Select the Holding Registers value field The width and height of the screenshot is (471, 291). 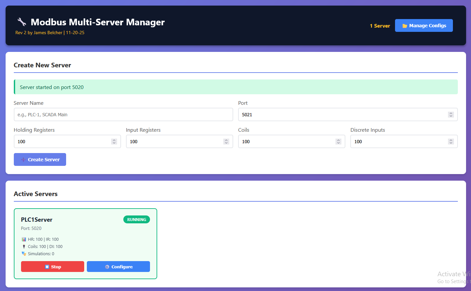[x=67, y=142]
